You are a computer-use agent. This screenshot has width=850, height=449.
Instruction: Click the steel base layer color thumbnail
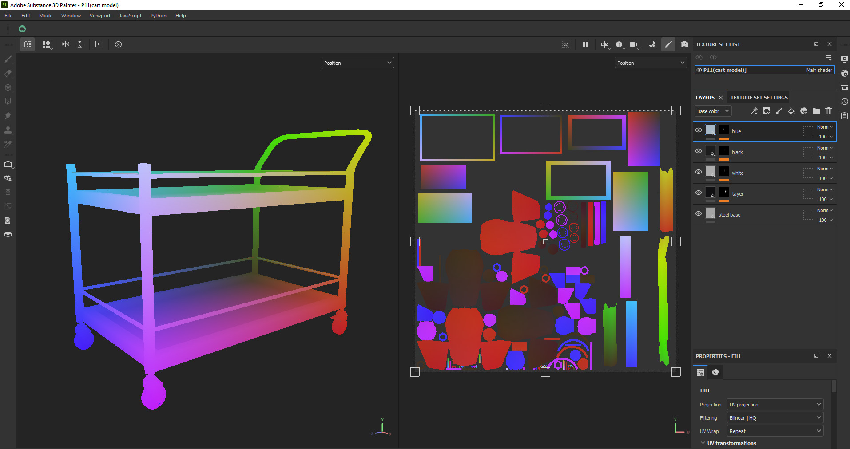click(711, 213)
